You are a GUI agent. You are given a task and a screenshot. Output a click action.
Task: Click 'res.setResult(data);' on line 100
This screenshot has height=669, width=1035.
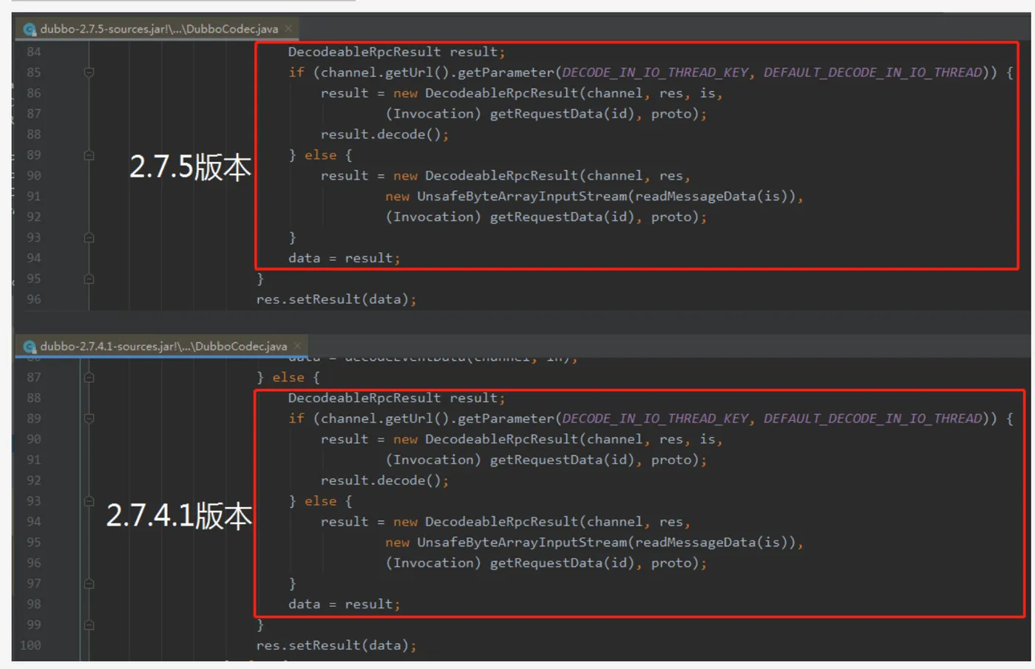tap(336, 645)
